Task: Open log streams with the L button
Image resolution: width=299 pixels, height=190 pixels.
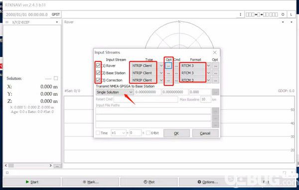Action: pyautogui.click(x=291, y=14)
